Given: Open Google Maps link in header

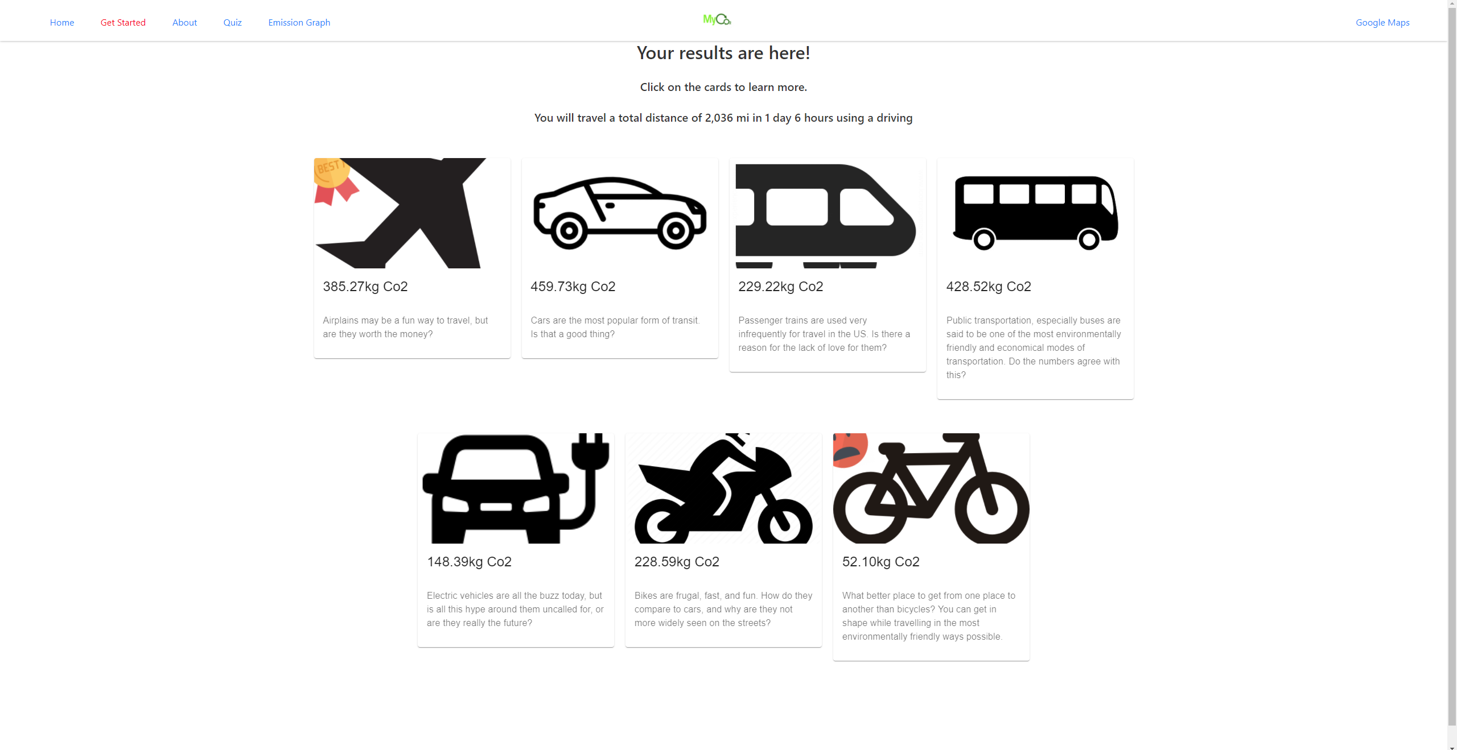Looking at the screenshot, I should pyautogui.click(x=1382, y=23).
